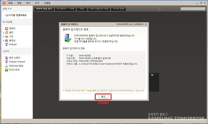Click the 기기로 전송 button
The width and height of the screenshot is (208, 124).
118,9
